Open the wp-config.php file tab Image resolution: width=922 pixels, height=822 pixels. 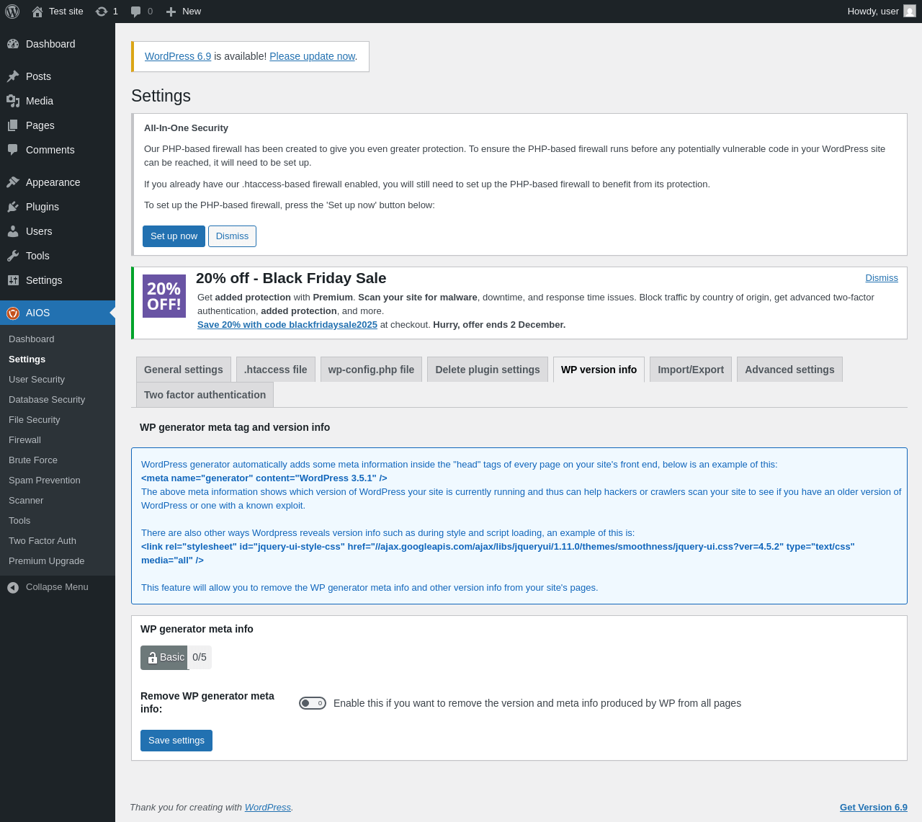point(371,370)
